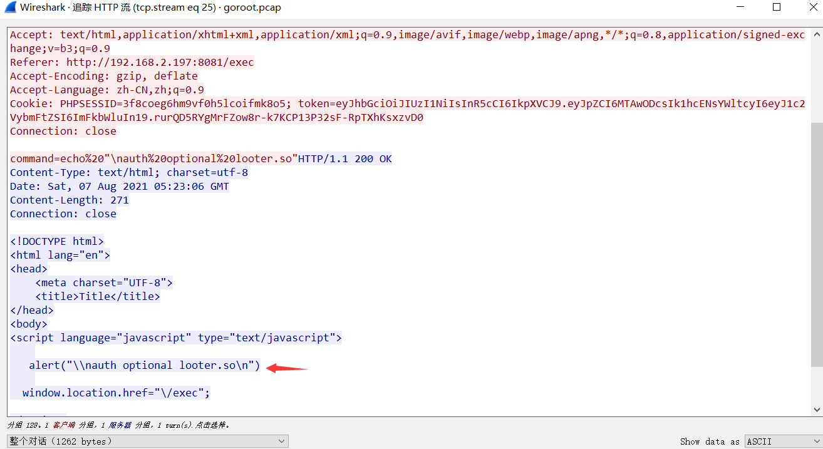The image size is (823, 449).
Task: Click the Date: Sat, 07 Aug 2021 line
Action: pyautogui.click(x=120, y=186)
